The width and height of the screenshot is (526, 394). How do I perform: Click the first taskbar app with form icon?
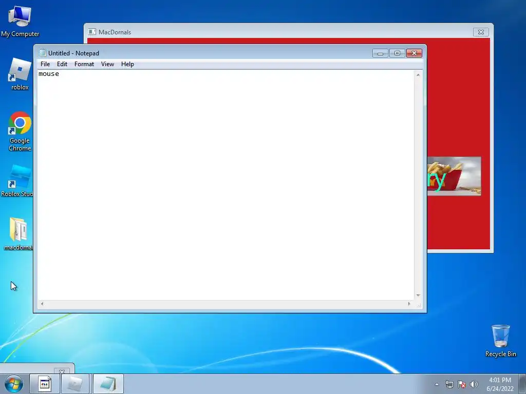point(45,384)
